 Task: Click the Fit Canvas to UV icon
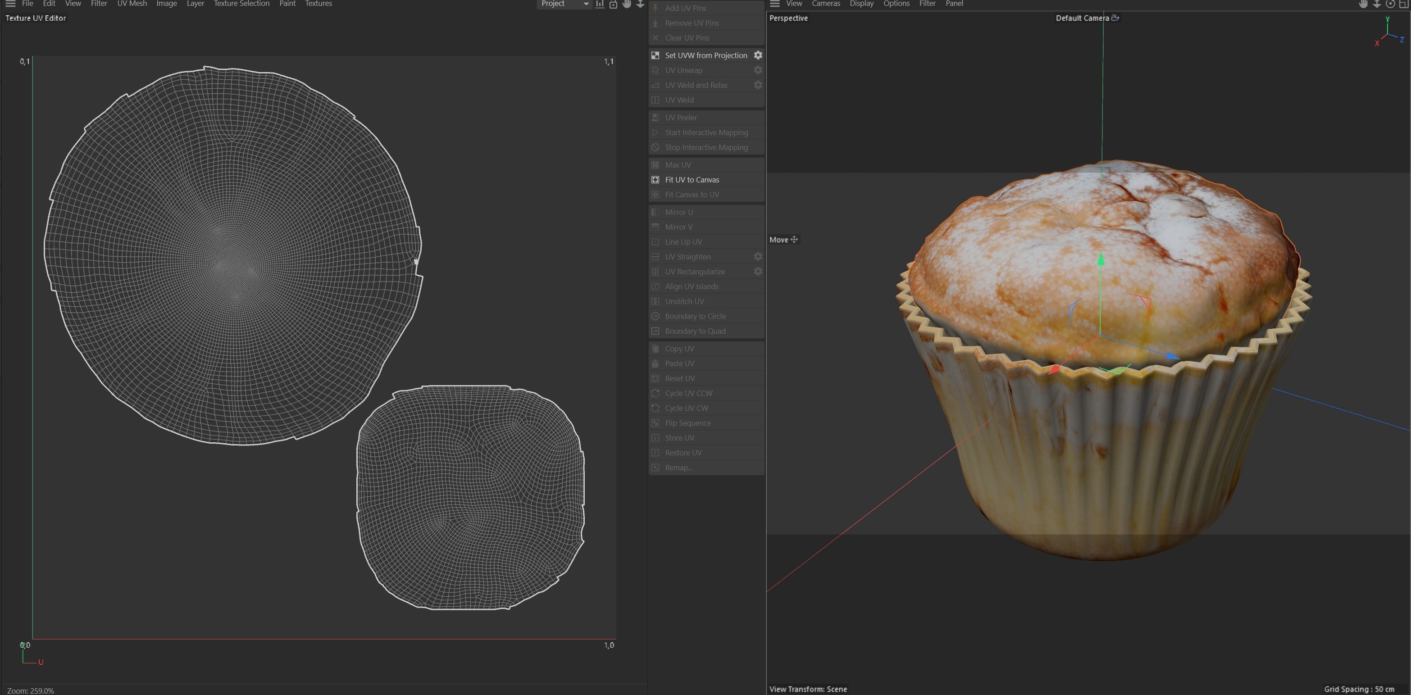click(655, 194)
